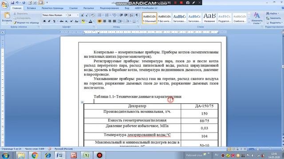
Task: Open the Вставка ribbon tab
Action: click(x=32, y=8)
